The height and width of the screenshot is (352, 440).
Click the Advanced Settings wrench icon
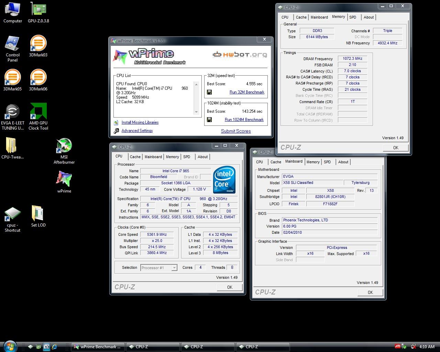coord(116,131)
